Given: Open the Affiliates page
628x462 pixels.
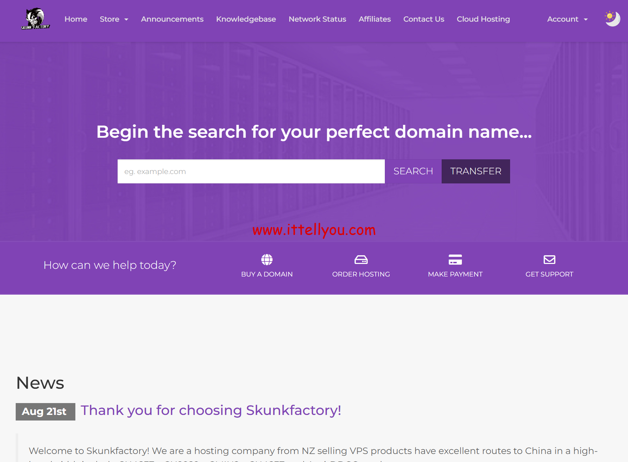Looking at the screenshot, I should [x=375, y=19].
